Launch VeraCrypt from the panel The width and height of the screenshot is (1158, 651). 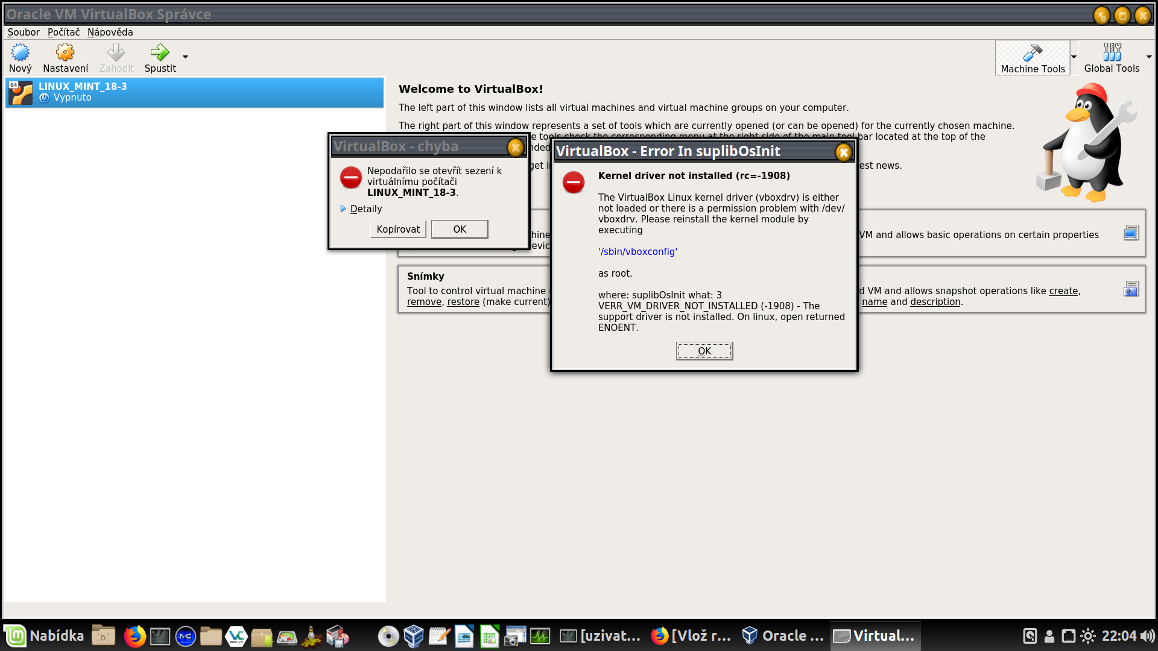click(x=236, y=636)
